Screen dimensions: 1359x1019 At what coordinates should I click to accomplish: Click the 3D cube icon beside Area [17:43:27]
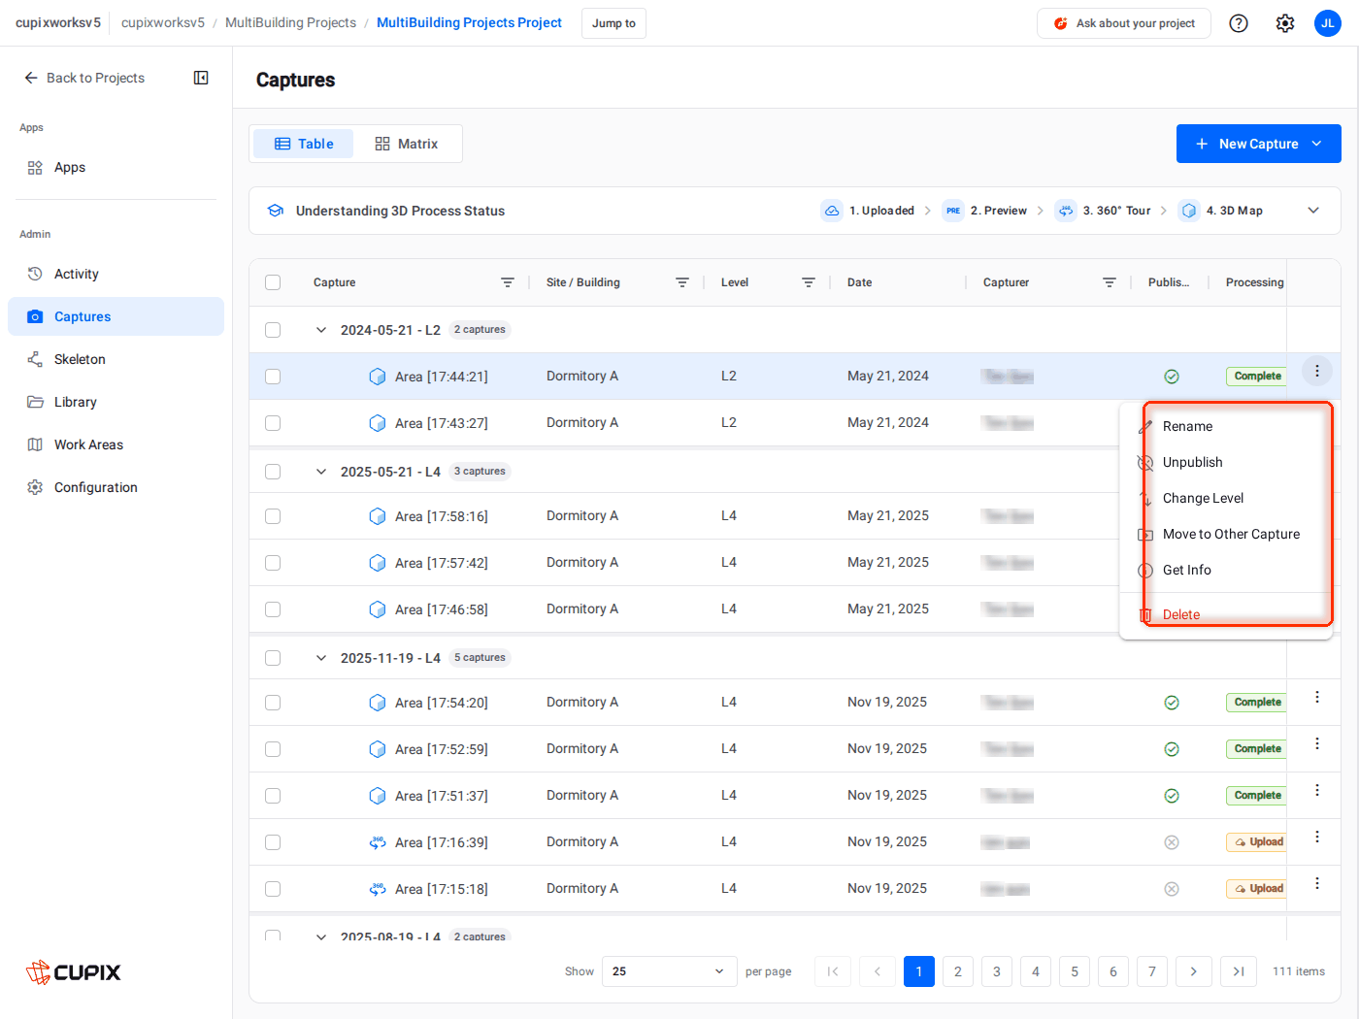pos(378,423)
